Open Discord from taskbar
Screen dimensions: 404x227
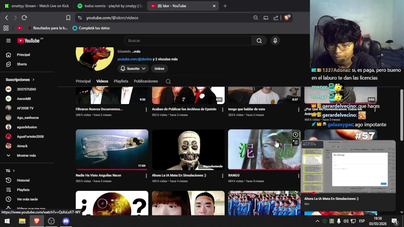pyautogui.click(x=66, y=221)
